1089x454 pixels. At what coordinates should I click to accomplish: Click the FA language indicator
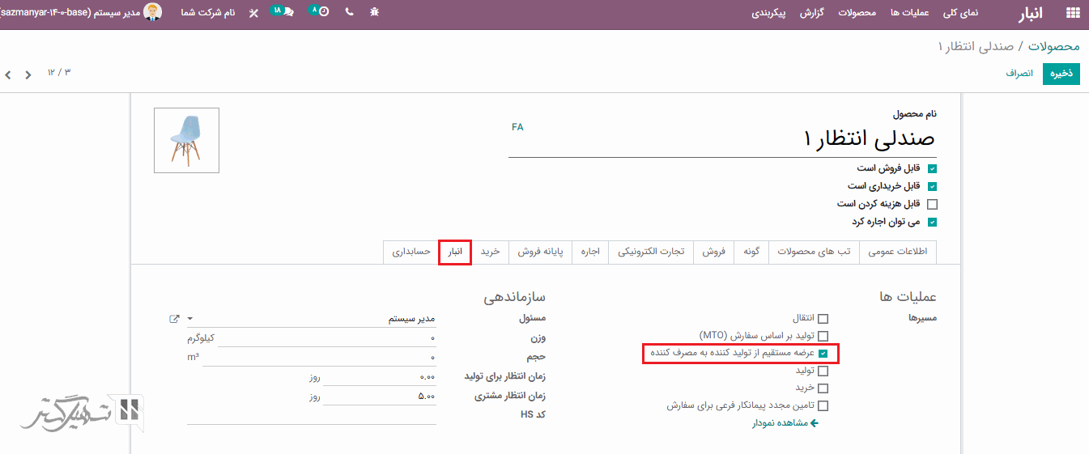click(517, 127)
